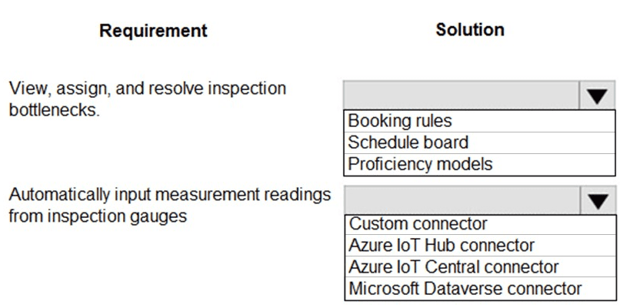Choose the Azure IoT Hub connector option
The image size is (620, 305).
480,246
